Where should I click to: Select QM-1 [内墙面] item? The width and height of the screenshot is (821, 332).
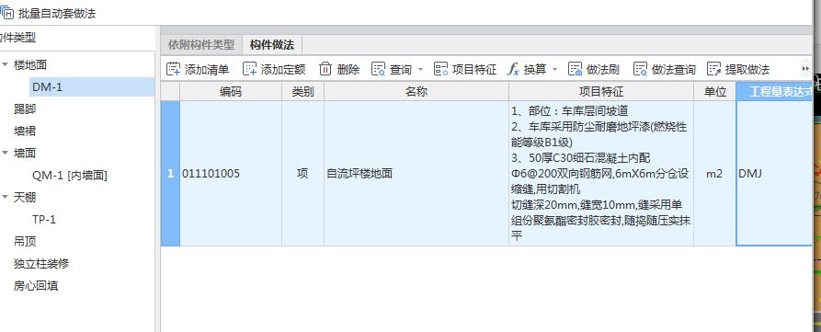70,176
